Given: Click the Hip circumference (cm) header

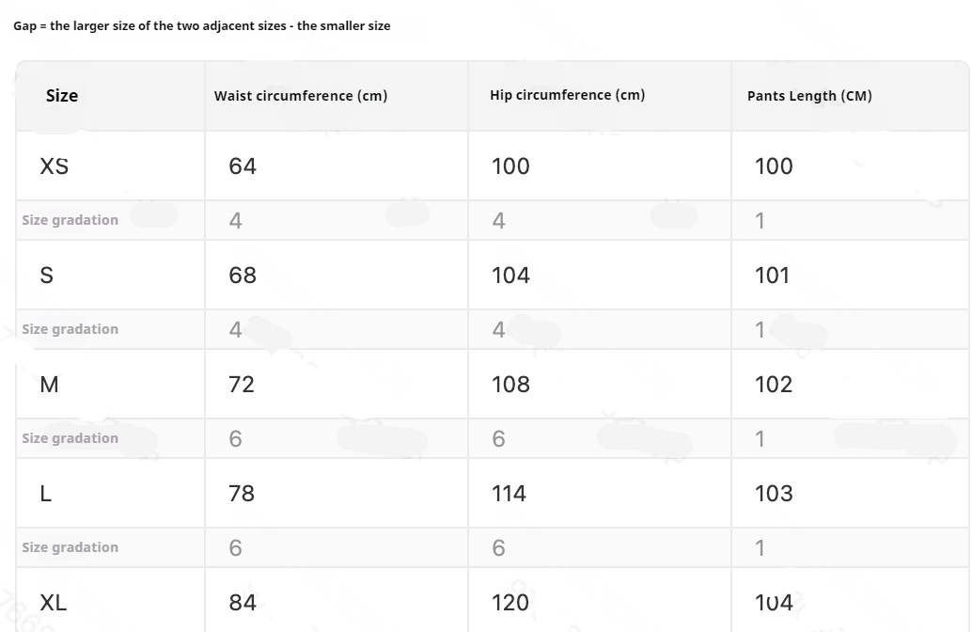Looking at the screenshot, I should [567, 95].
